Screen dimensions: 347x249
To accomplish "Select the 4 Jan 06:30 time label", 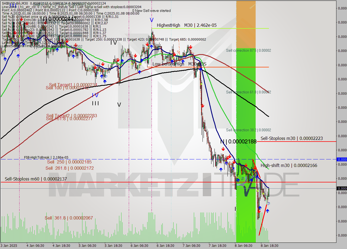I will (36, 245).
